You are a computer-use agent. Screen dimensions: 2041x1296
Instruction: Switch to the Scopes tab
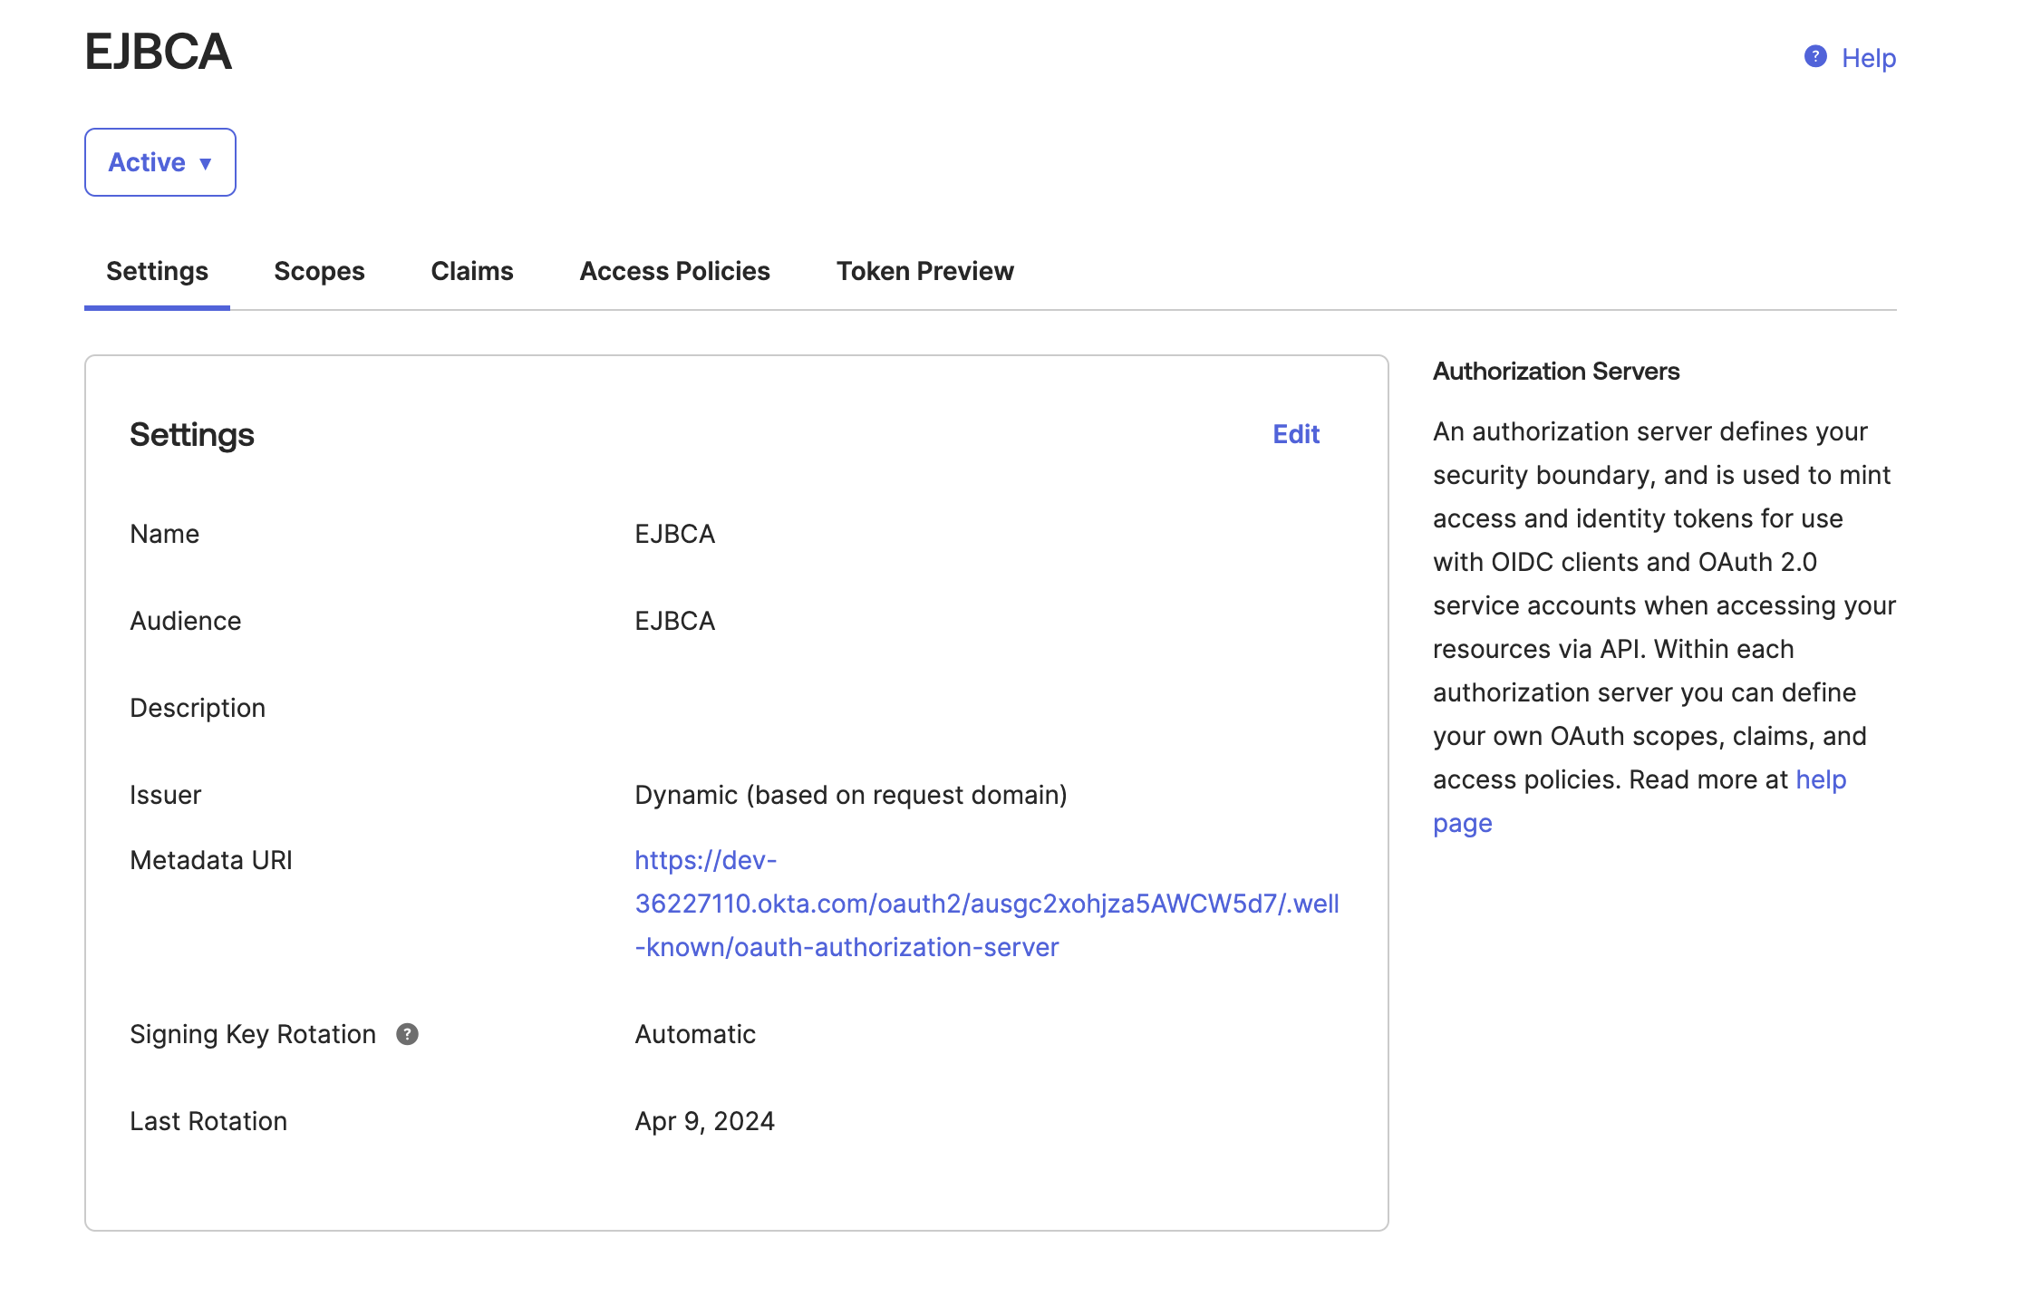click(x=319, y=271)
